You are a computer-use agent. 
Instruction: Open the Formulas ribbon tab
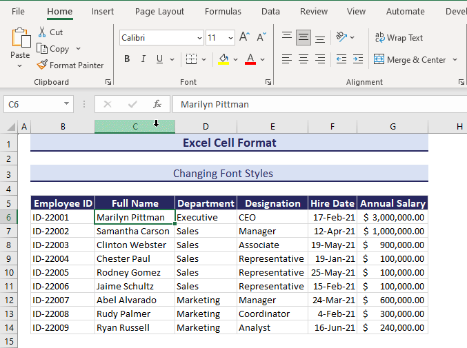(x=223, y=12)
